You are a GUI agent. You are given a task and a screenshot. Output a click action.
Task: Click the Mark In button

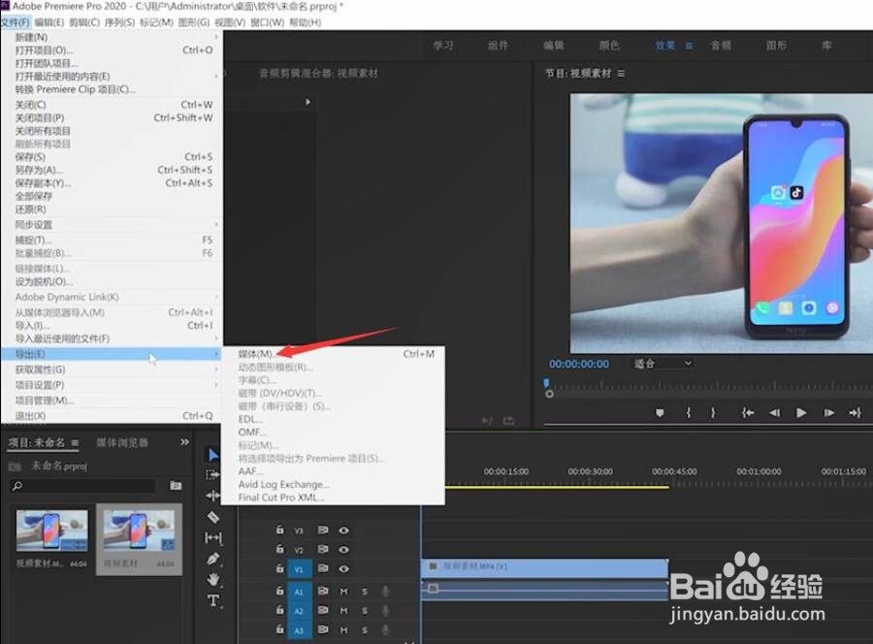point(689,413)
